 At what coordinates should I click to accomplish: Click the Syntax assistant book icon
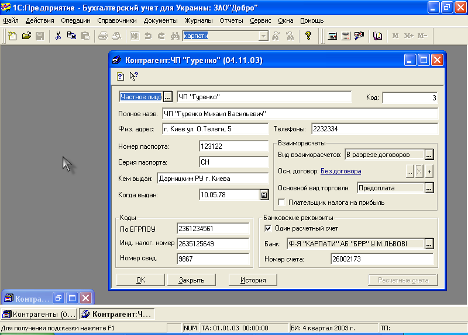[377, 36]
